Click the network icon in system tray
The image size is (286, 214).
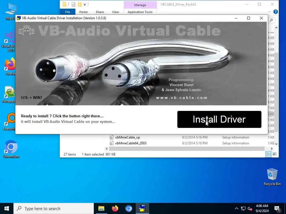pyautogui.click(x=243, y=208)
